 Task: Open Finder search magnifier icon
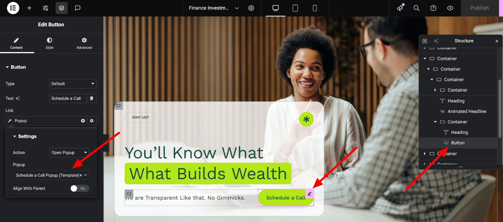[x=416, y=8]
